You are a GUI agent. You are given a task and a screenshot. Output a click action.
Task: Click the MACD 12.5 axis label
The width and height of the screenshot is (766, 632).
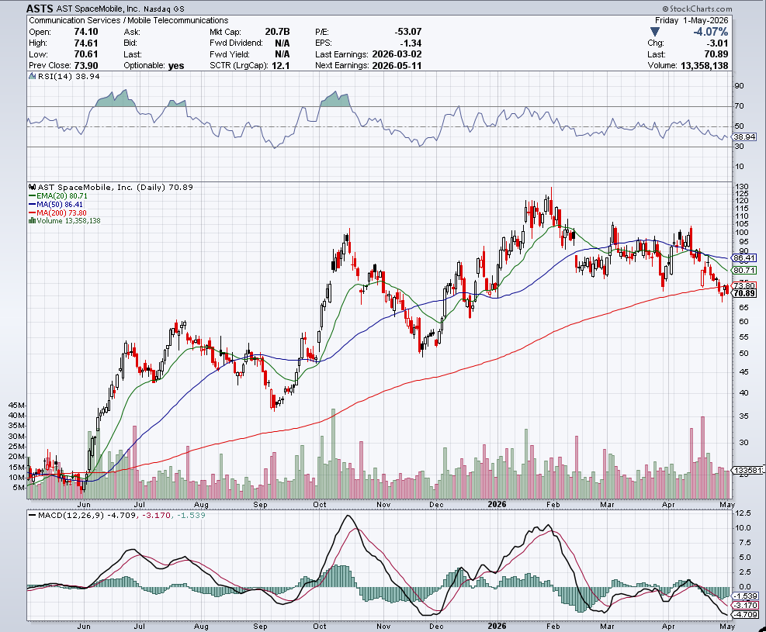743,513
